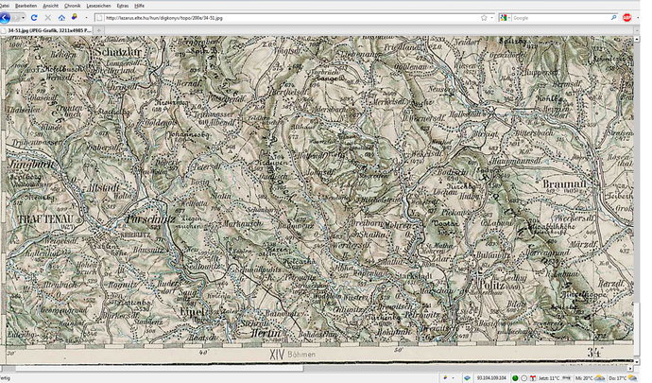Select the 34-51.jpg JPEG-Grafik tab

coord(47,31)
